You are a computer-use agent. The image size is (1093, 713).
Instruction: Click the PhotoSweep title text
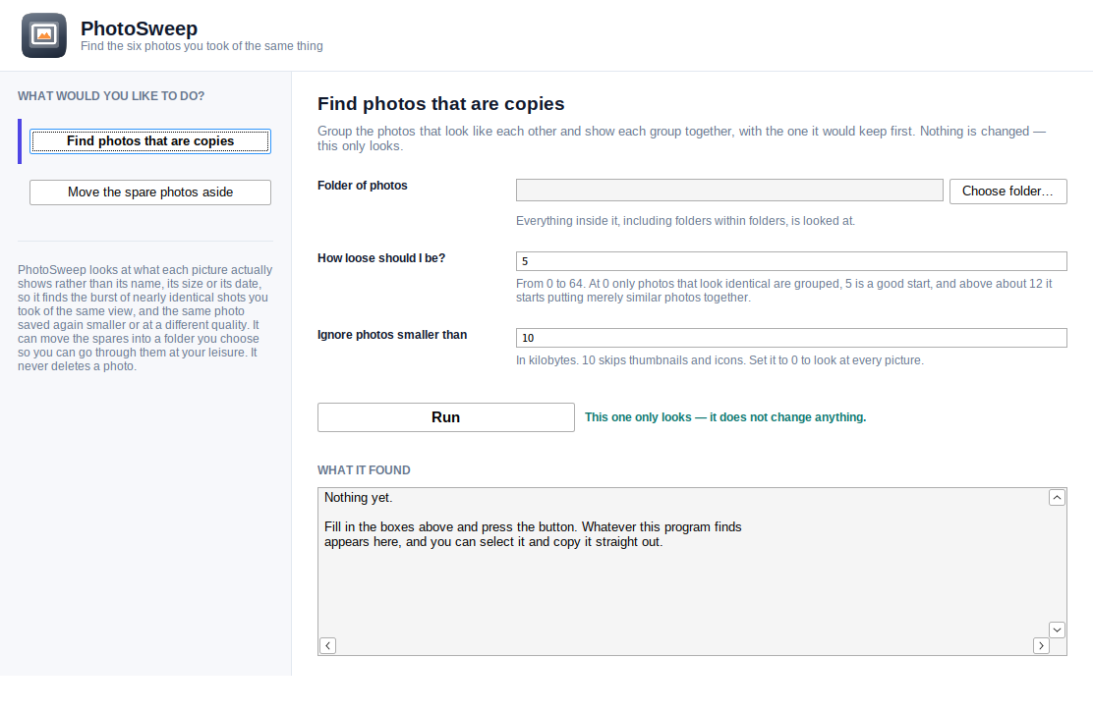pyautogui.click(x=139, y=28)
